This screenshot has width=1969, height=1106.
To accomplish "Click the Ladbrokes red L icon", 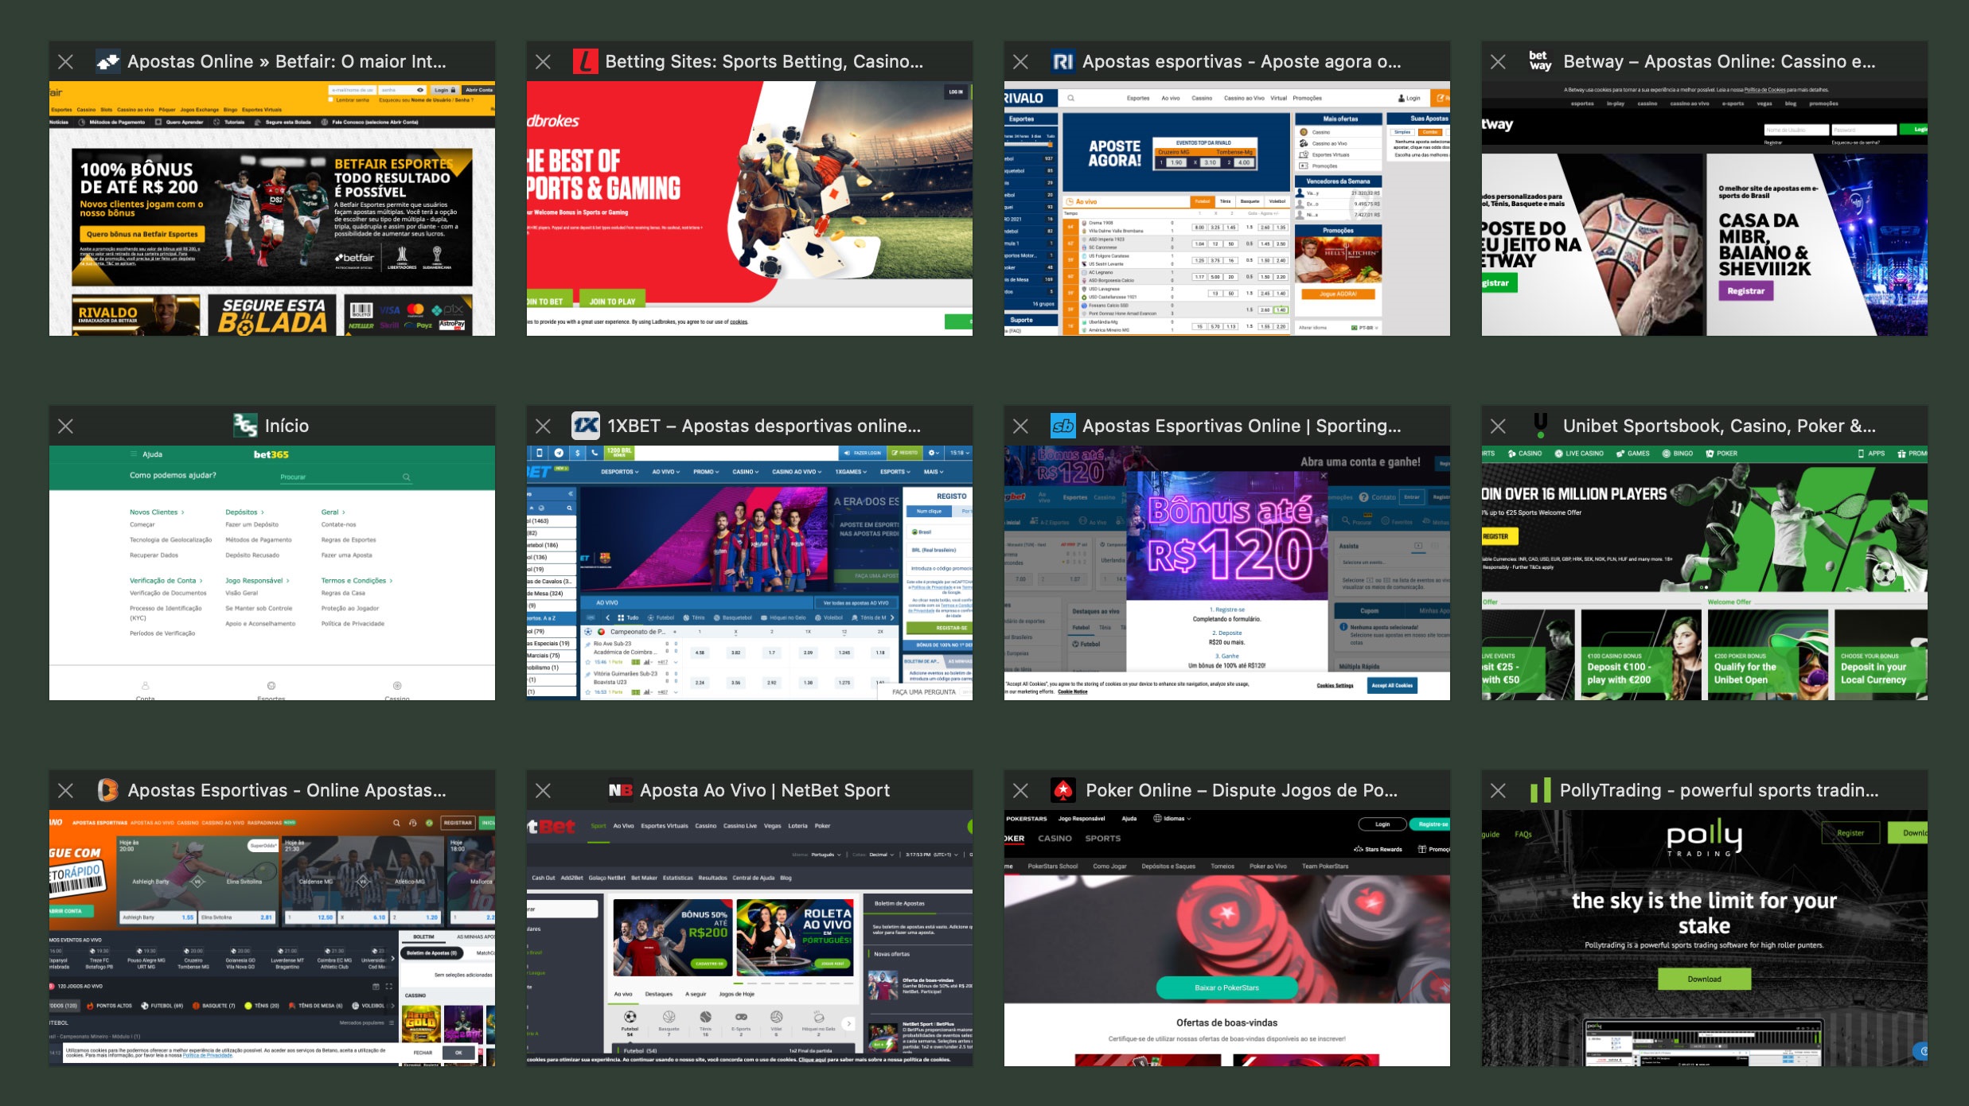I will click(583, 60).
